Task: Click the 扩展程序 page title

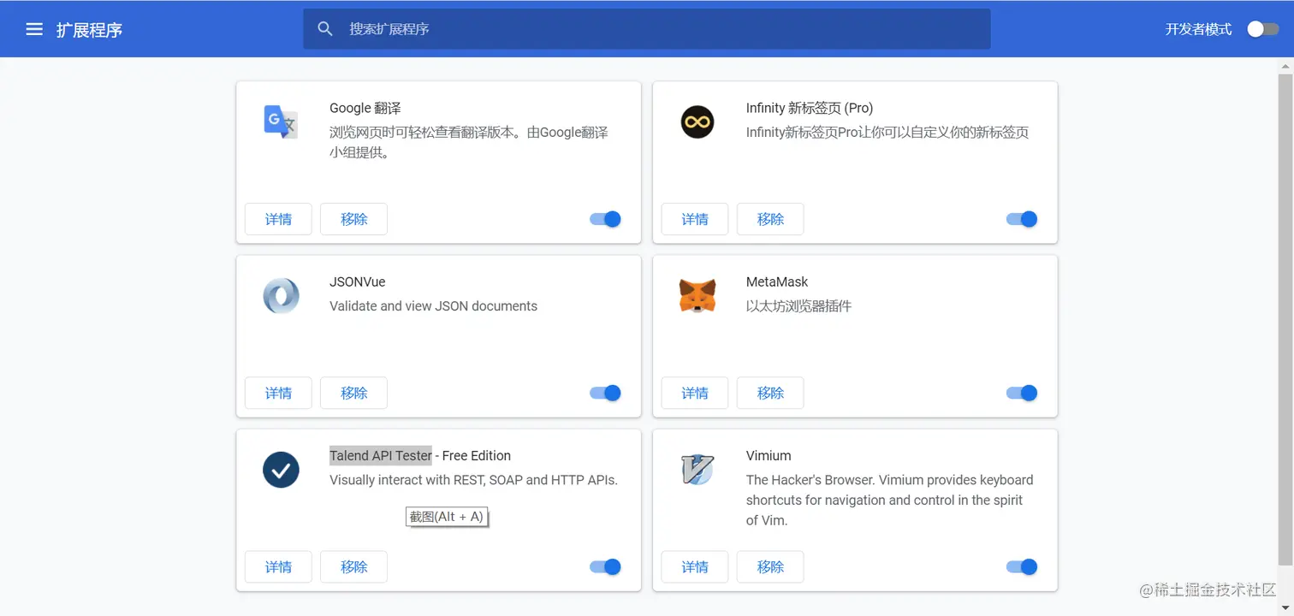Action: pos(90,30)
